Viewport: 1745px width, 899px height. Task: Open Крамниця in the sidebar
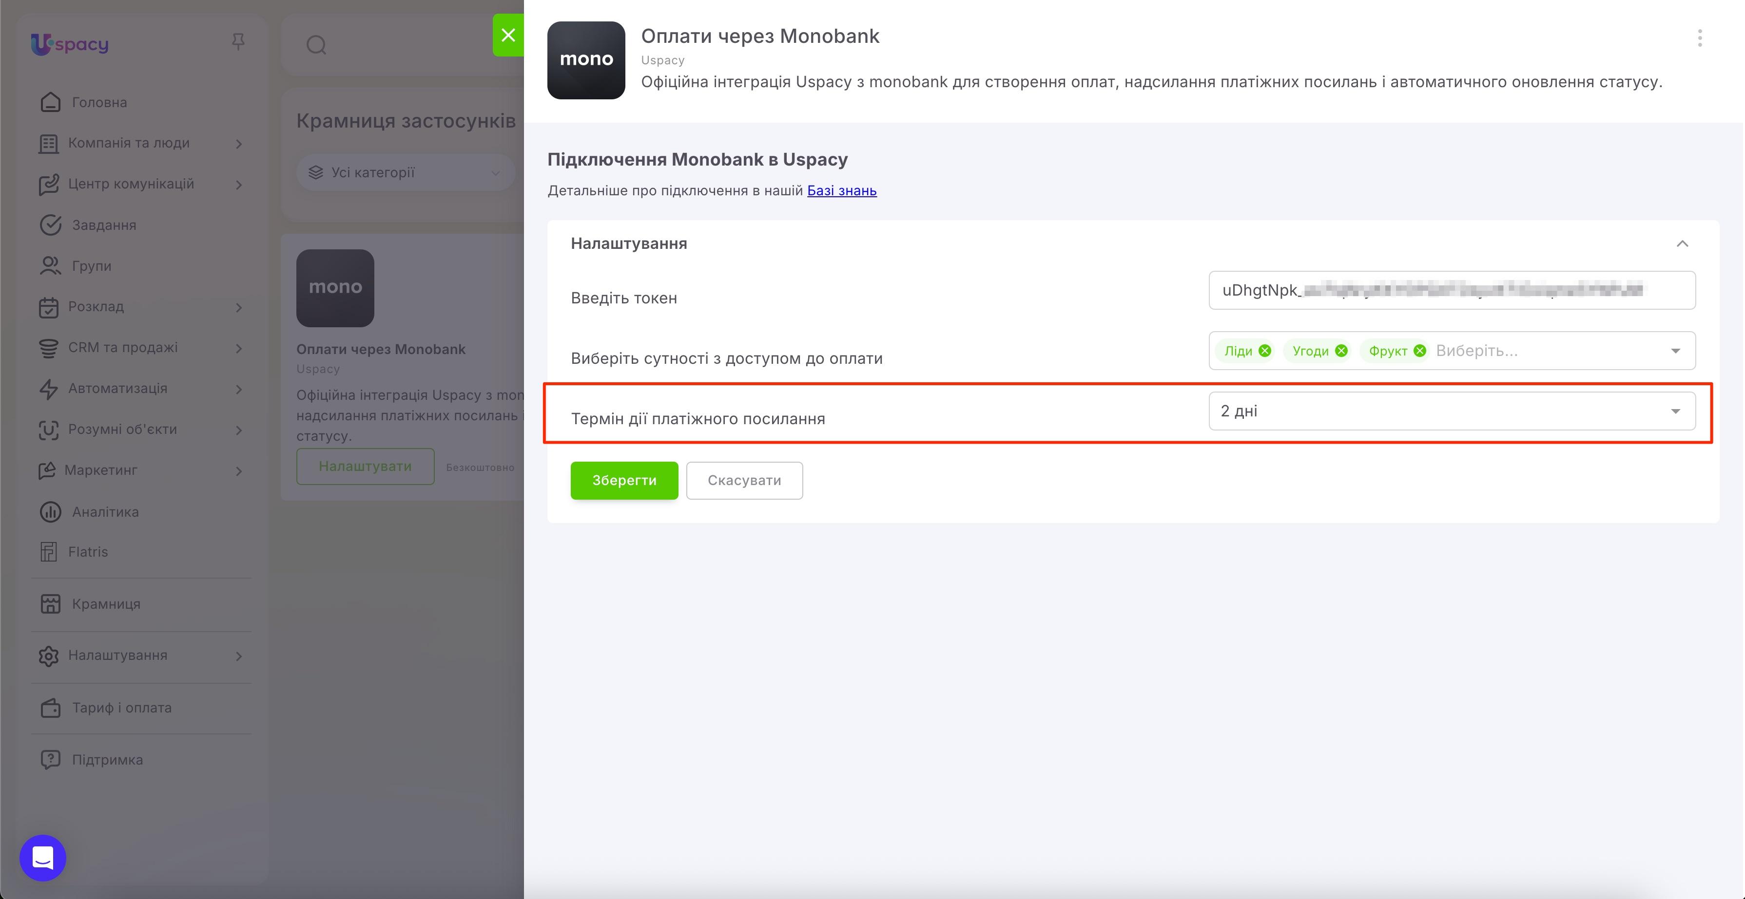106,604
